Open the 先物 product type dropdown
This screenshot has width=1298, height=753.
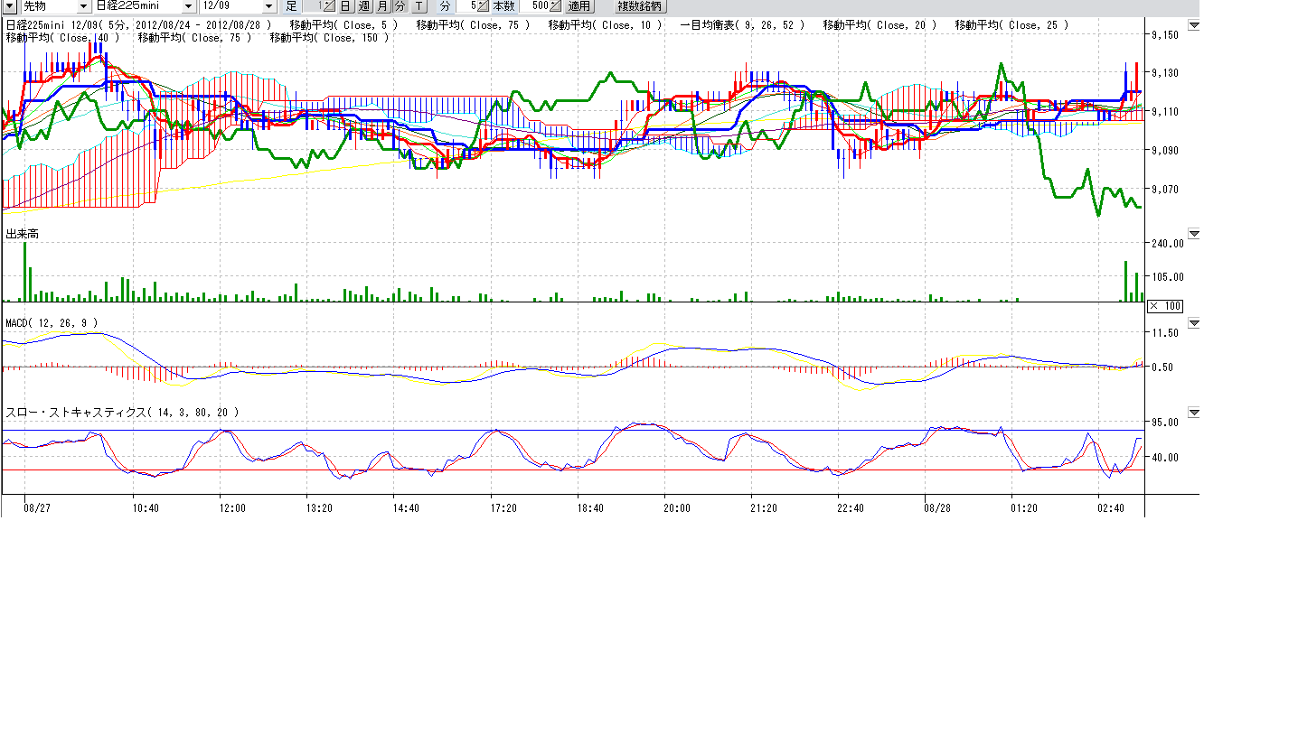83,6
